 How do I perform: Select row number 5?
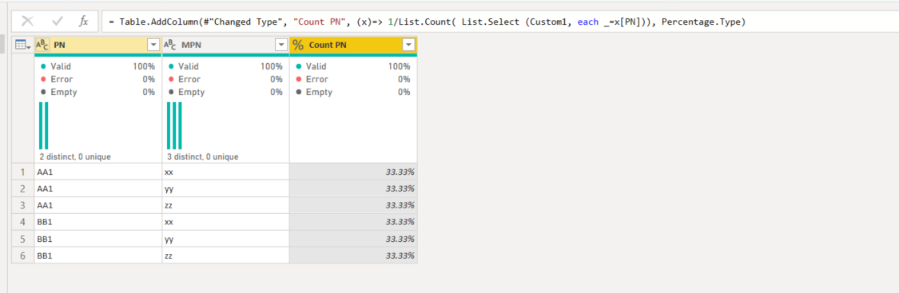coord(23,239)
